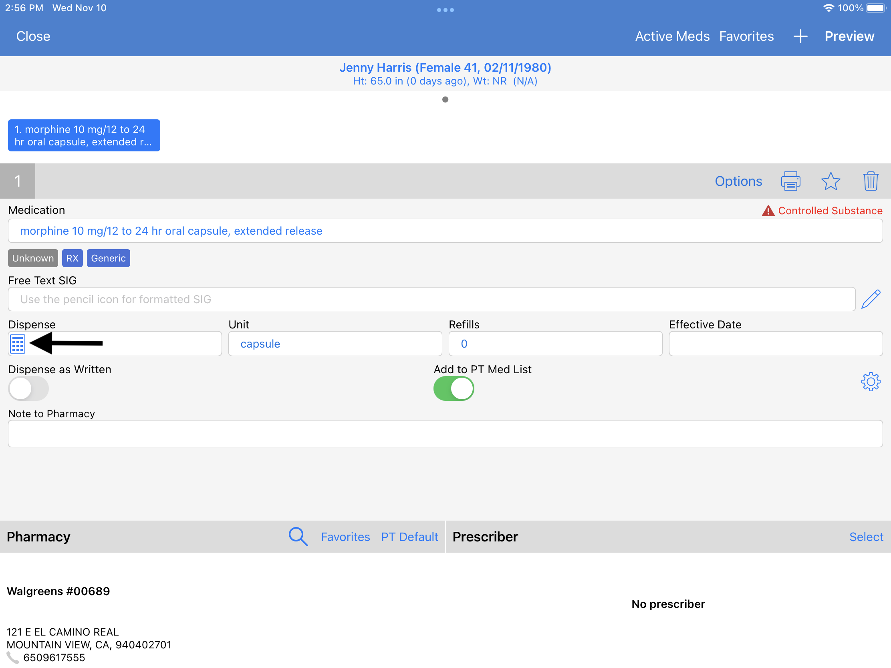The width and height of the screenshot is (891, 668).
Task: Add this medication to favorites via the star
Action: pos(830,181)
